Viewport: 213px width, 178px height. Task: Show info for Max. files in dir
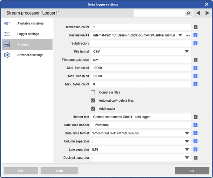(196, 76)
